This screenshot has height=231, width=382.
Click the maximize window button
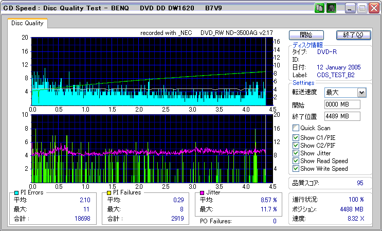[x=362, y=8]
